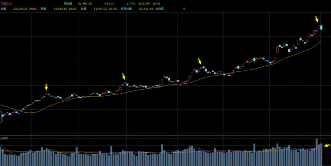Click the third yellow arrow from the left
The width and height of the screenshot is (331, 166).
(x=199, y=61)
